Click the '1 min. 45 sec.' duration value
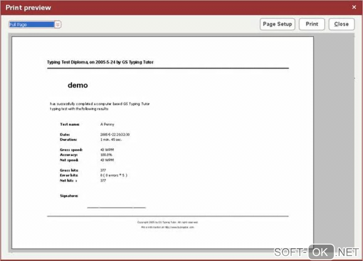This screenshot has width=363, height=261. [111, 139]
